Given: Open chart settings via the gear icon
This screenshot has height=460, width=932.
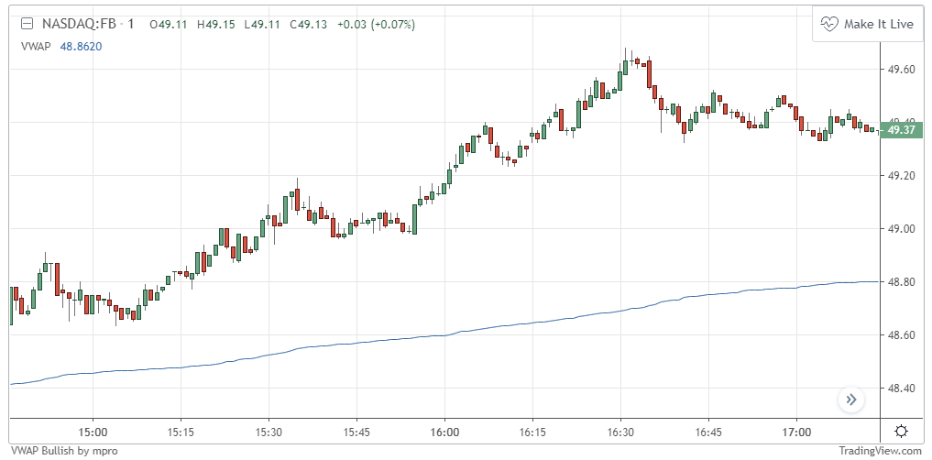Looking at the screenshot, I should 902,431.
